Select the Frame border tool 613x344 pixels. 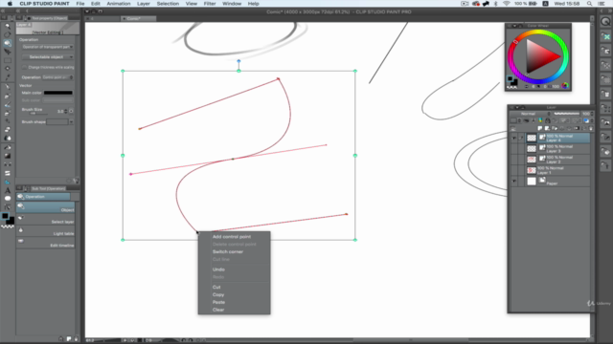pos(8,173)
